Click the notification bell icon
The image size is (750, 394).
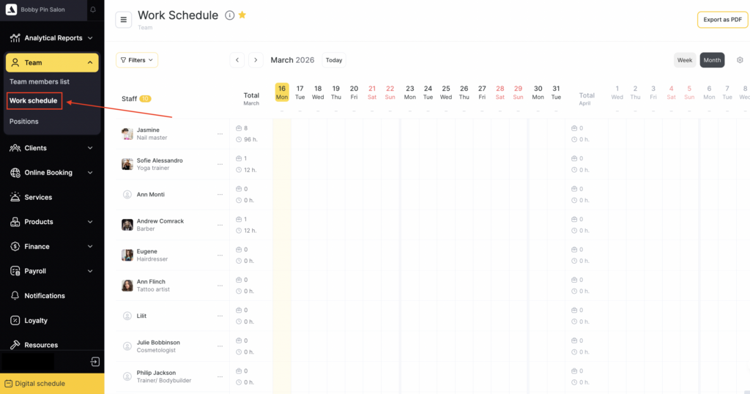tap(93, 10)
